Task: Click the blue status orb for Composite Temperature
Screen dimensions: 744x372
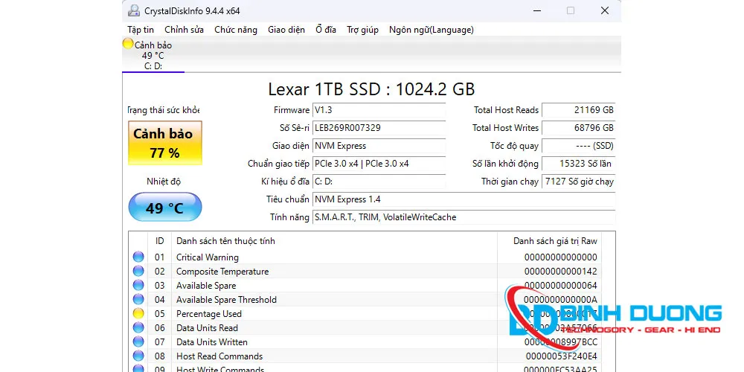Action: pos(138,271)
